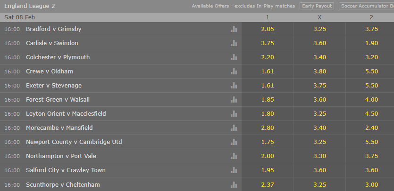Open the Exeter v Stevenage match link

pyautogui.click(x=54, y=86)
